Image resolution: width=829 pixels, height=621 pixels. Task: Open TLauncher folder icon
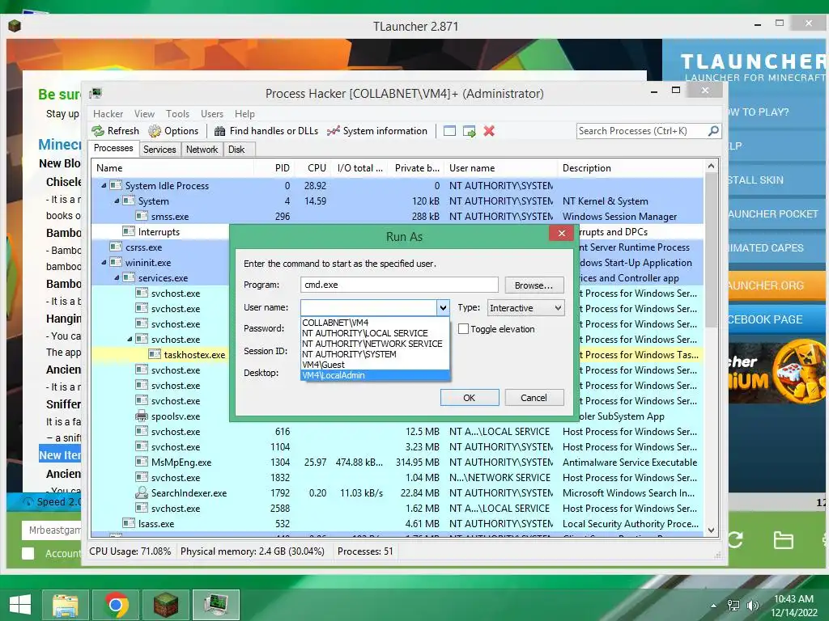(783, 539)
